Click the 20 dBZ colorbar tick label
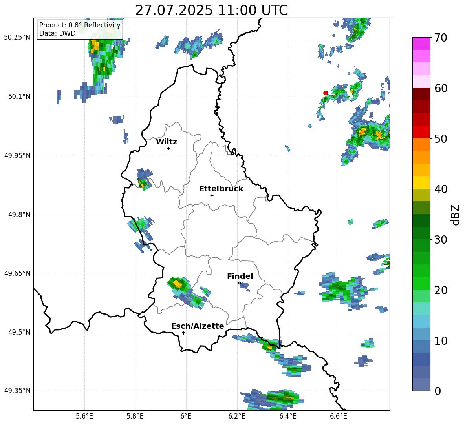 coord(441,290)
